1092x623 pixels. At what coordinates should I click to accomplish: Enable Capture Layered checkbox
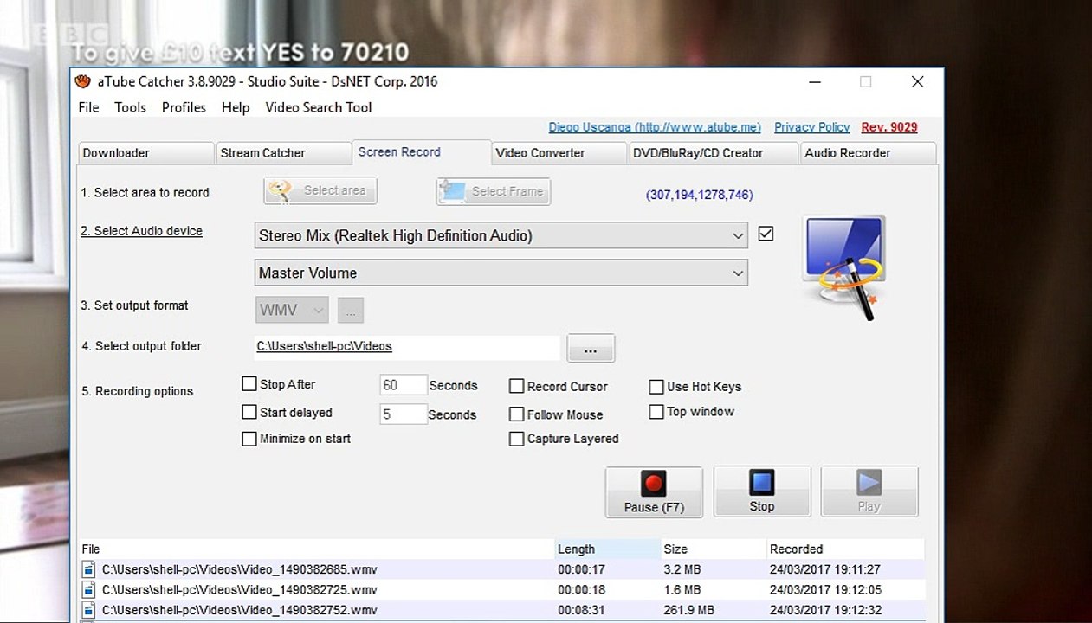(517, 439)
